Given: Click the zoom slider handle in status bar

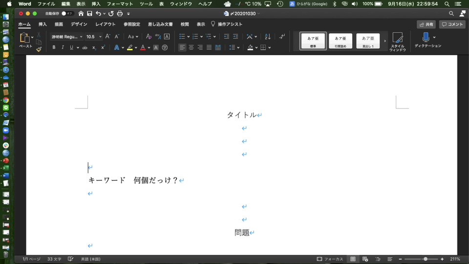Looking at the screenshot, I should [x=426, y=259].
